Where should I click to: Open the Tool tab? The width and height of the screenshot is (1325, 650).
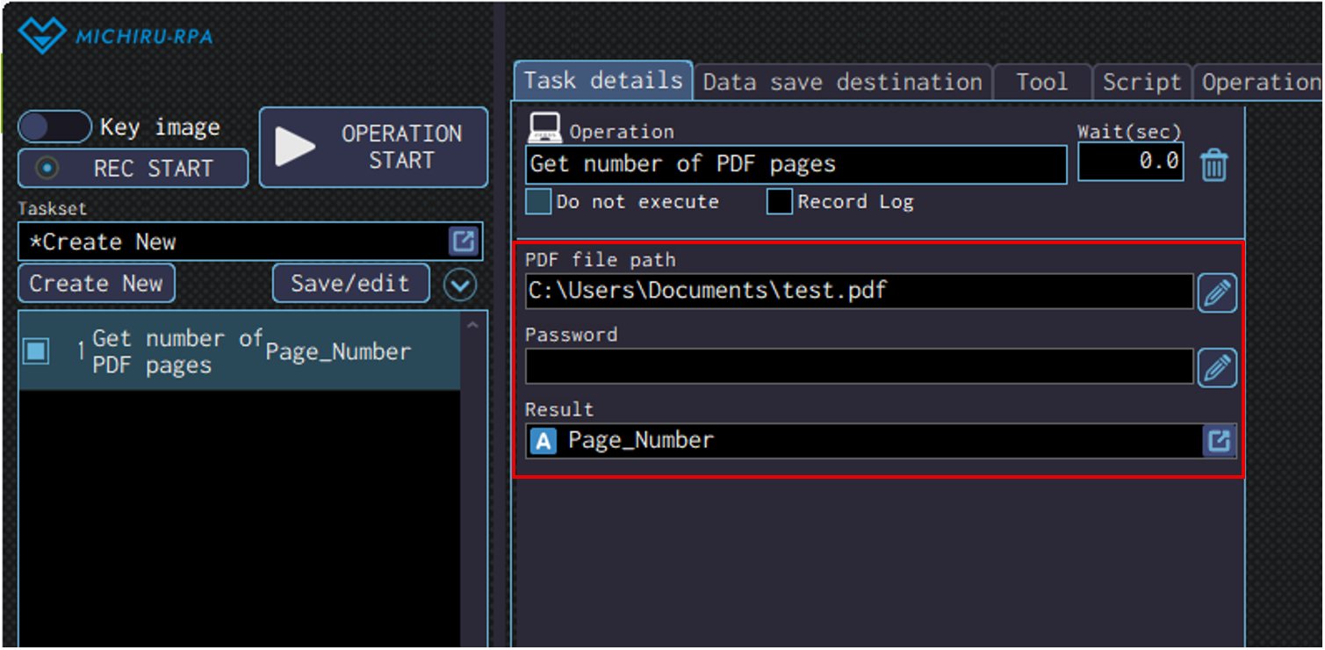point(1041,83)
